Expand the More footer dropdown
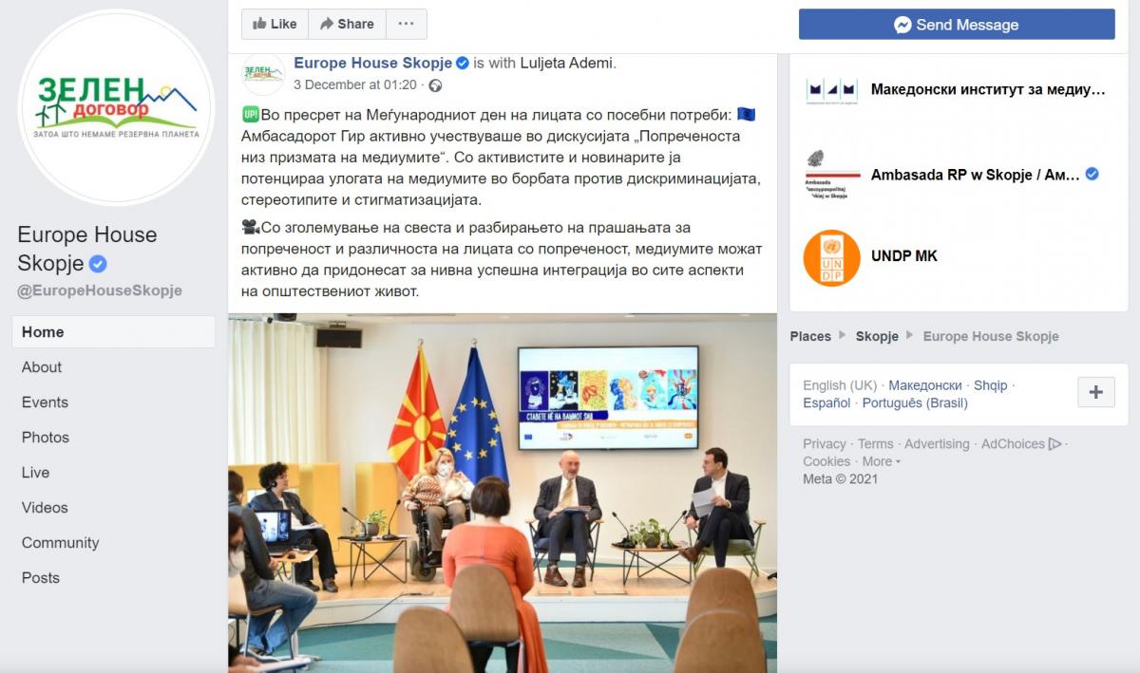1140x673 pixels. [882, 461]
